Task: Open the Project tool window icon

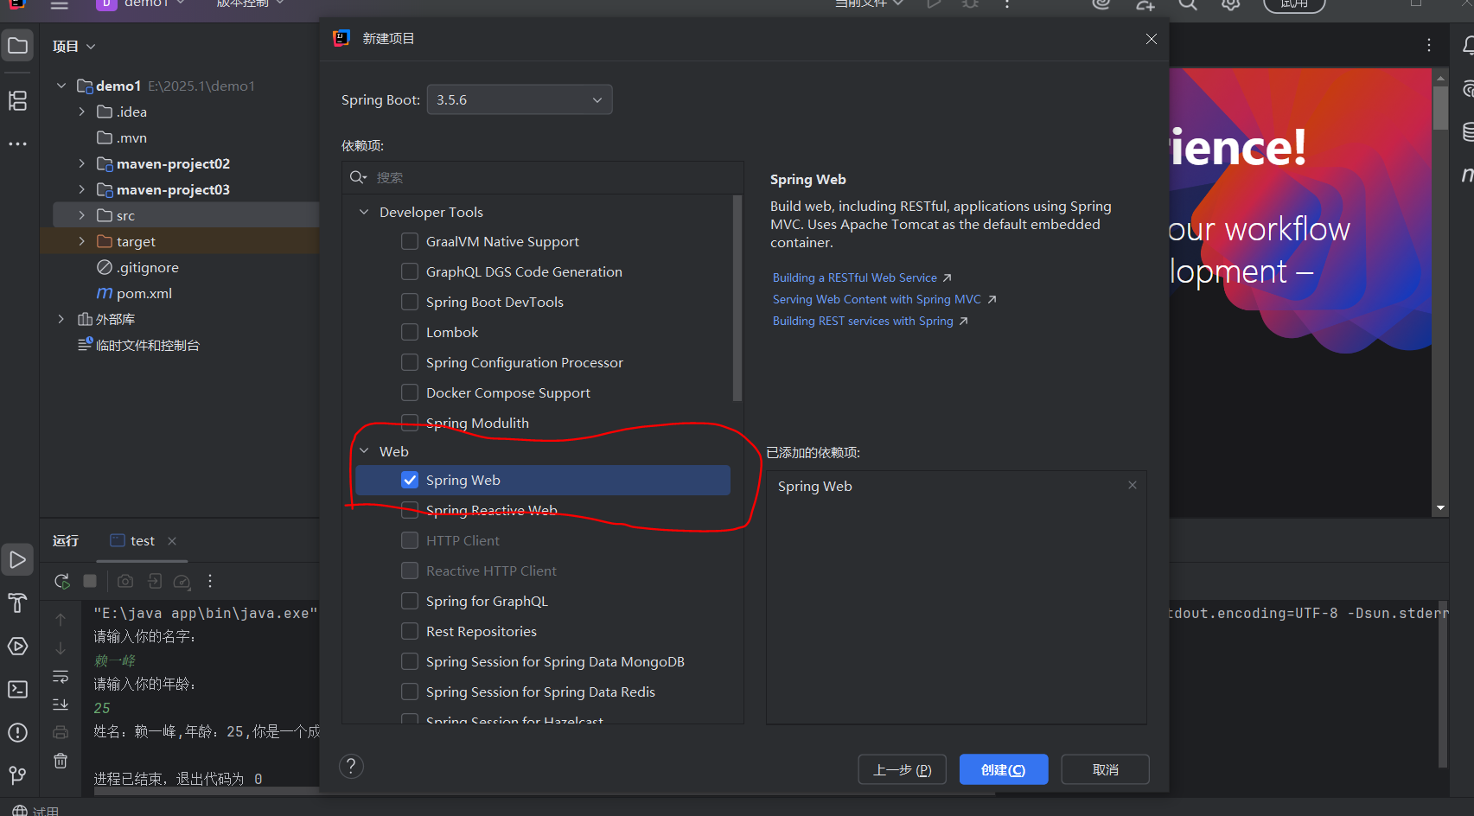Action: (17, 46)
